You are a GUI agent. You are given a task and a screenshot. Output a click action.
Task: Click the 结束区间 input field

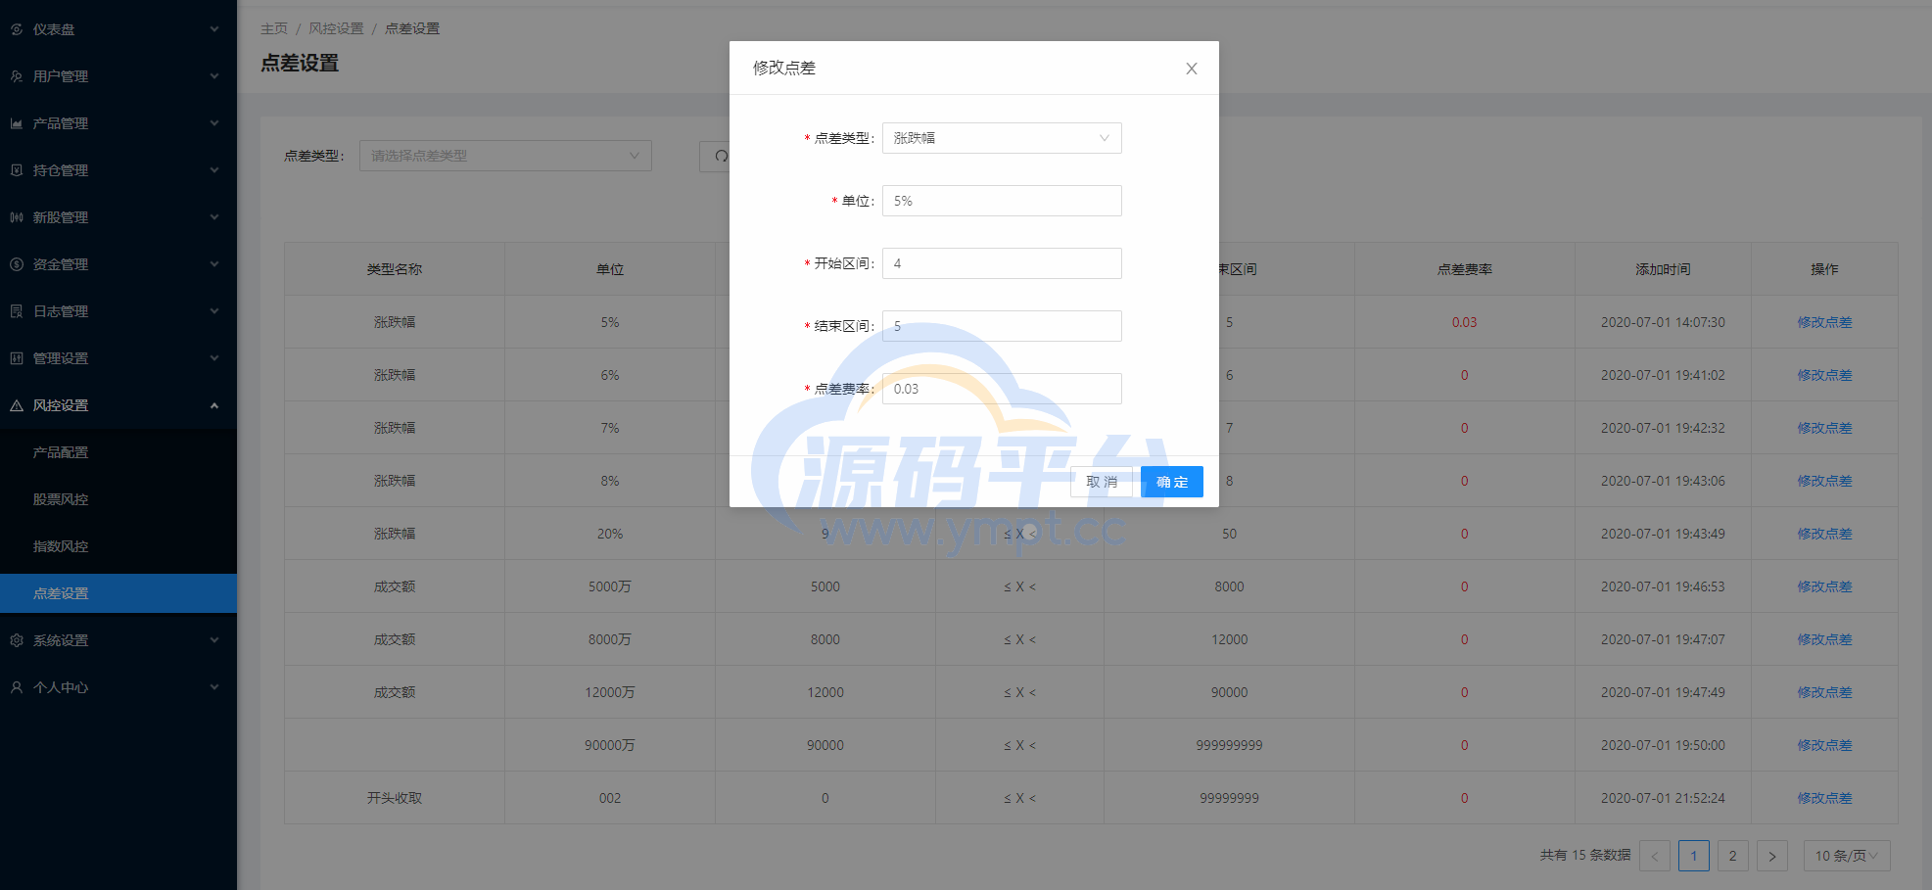coord(1002,326)
